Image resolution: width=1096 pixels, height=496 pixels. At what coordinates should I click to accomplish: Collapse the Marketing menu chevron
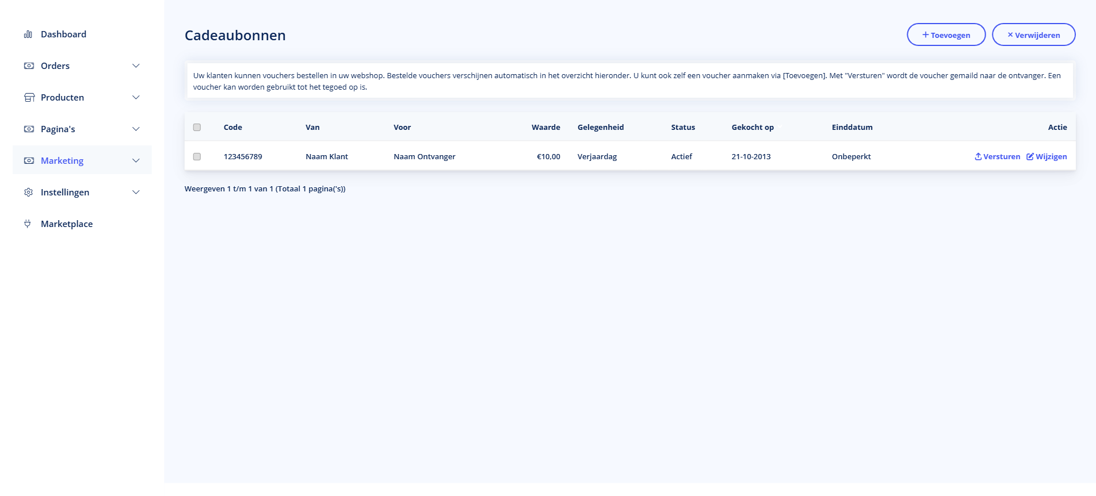click(136, 161)
